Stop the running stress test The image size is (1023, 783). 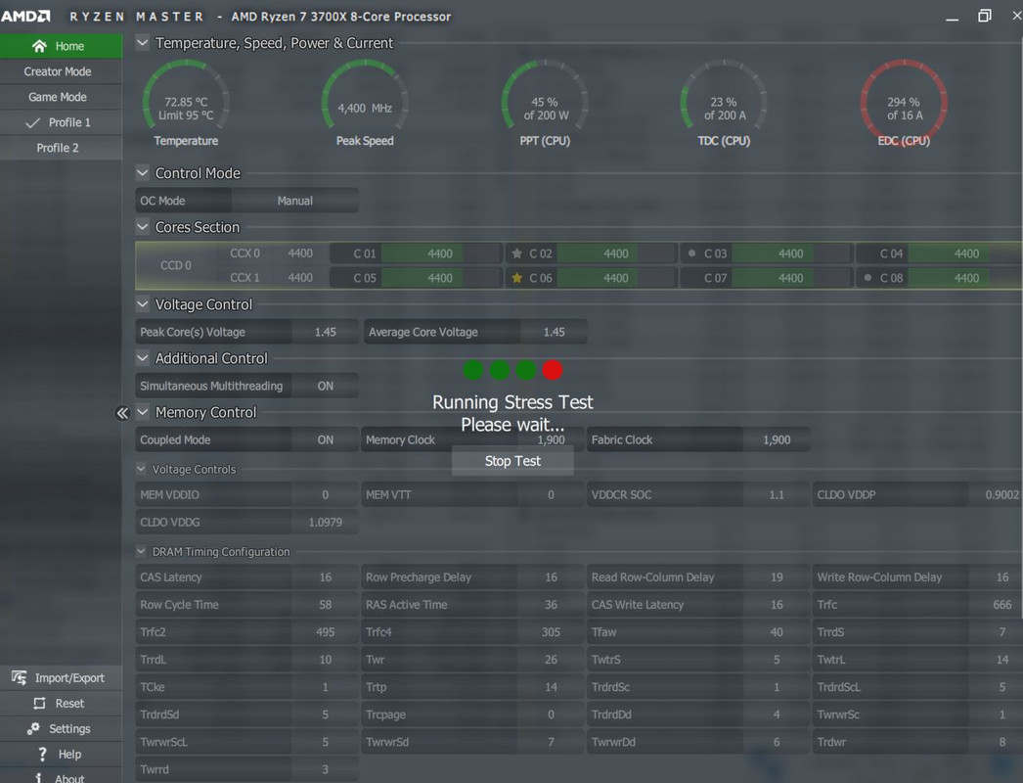(512, 461)
